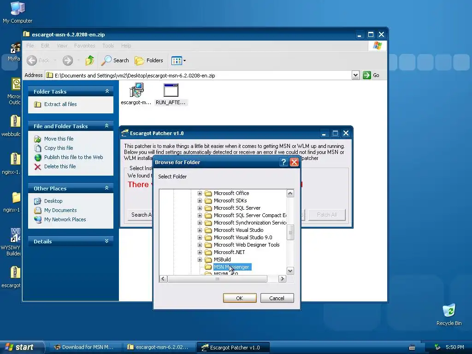Open the Views dropdown in toolbar

[x=178, y=60]
